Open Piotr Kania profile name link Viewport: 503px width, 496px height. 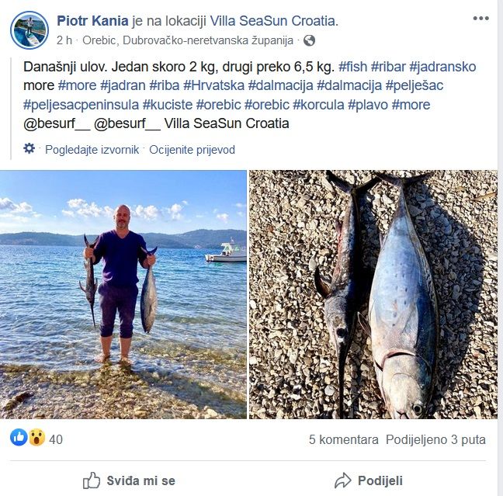click(x=92, y=21)
